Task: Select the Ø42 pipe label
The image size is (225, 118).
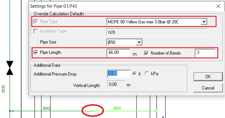Action: pyautogui.click(x=46, y=108)
